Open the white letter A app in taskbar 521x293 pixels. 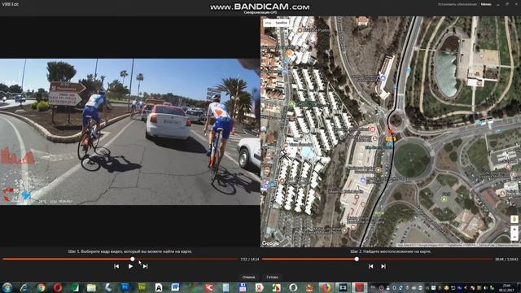(x=159, y=287)
